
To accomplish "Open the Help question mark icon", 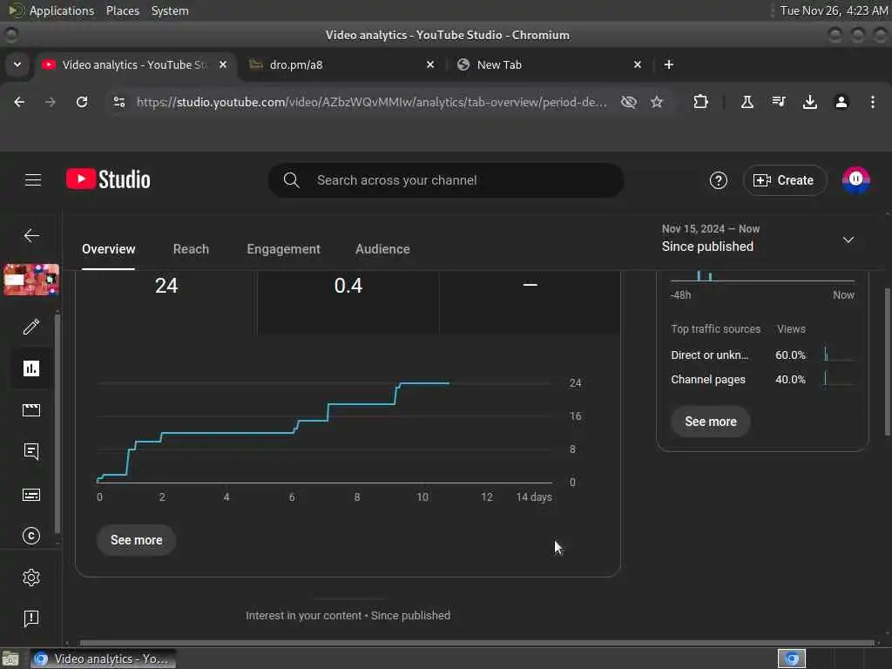I will tap(718, 180).
